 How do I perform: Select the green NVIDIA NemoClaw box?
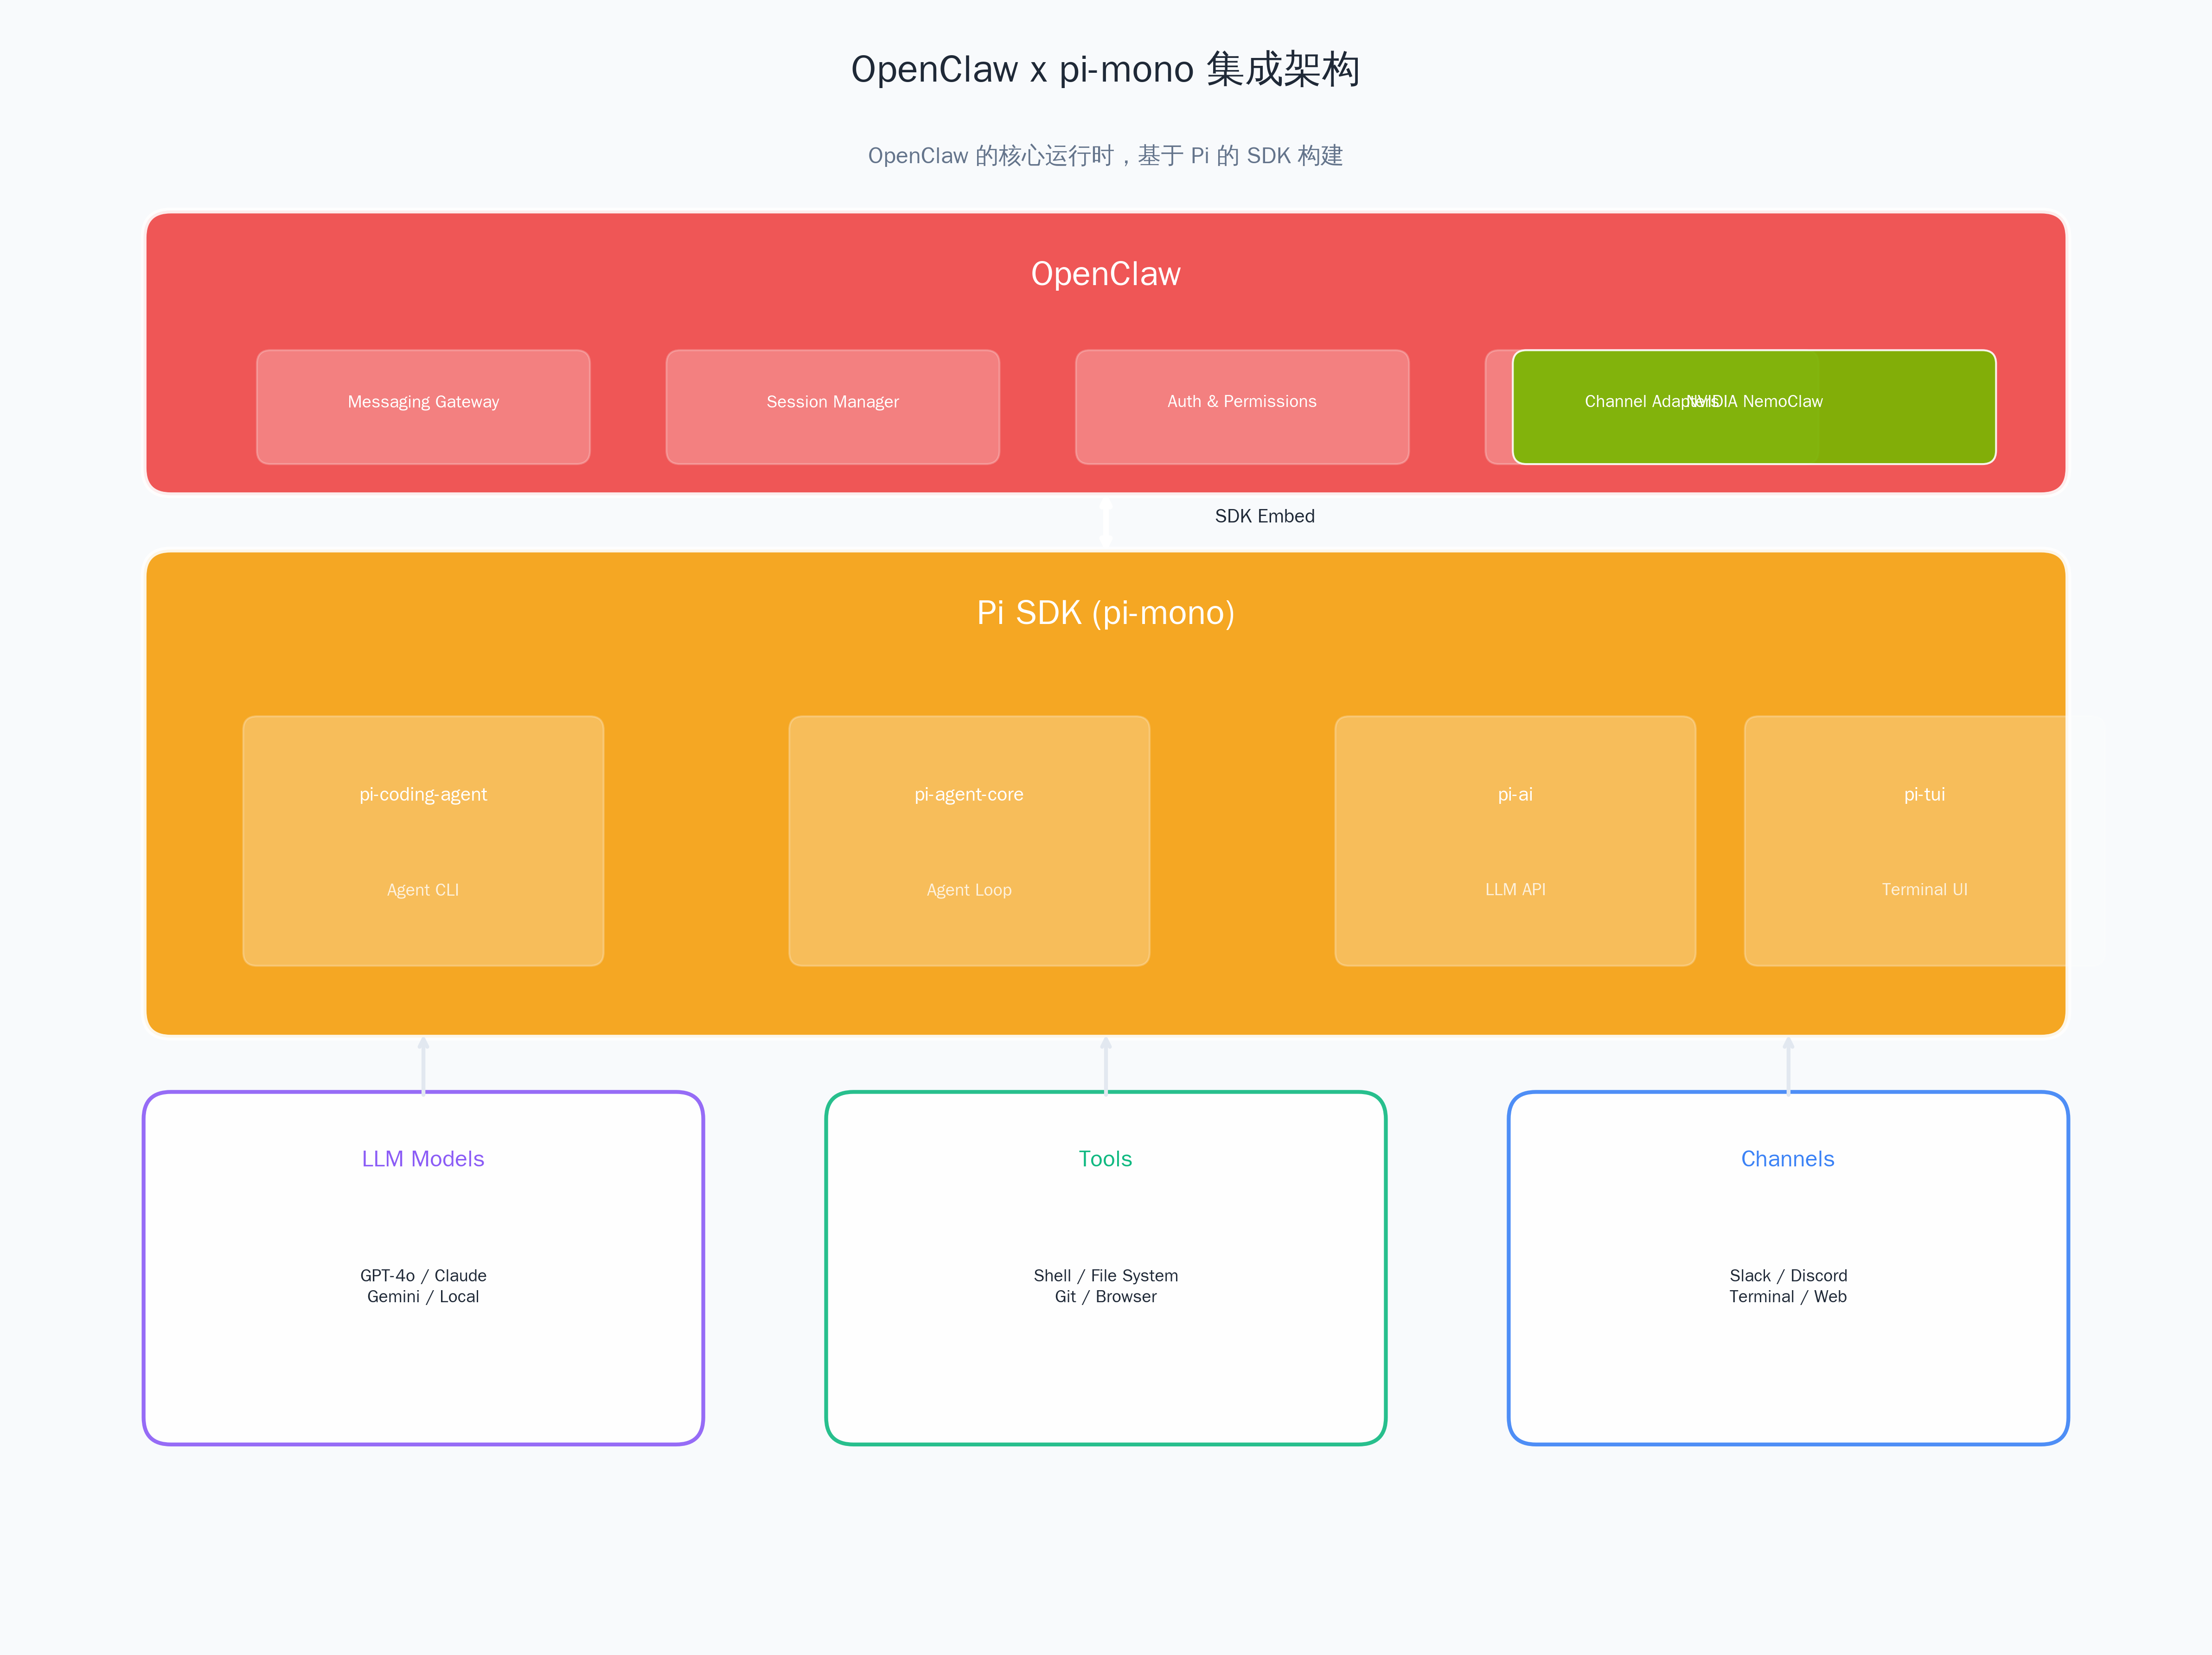(1754, 407)
